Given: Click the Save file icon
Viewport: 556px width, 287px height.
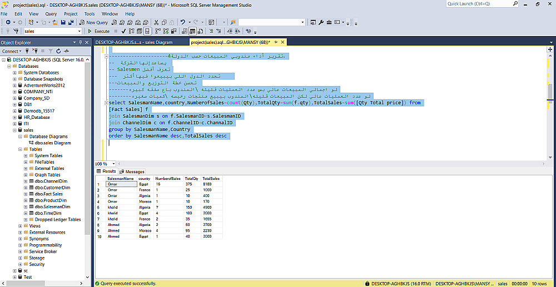Looking at the screenshot, I should coord(63,22).
